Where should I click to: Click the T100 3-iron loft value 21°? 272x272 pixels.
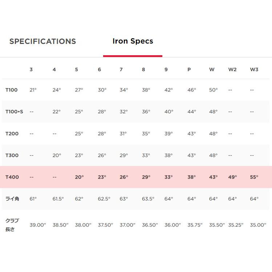coord(33,90)
